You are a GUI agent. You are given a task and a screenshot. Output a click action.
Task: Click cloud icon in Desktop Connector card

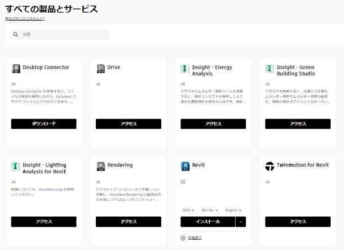[14, 84]
